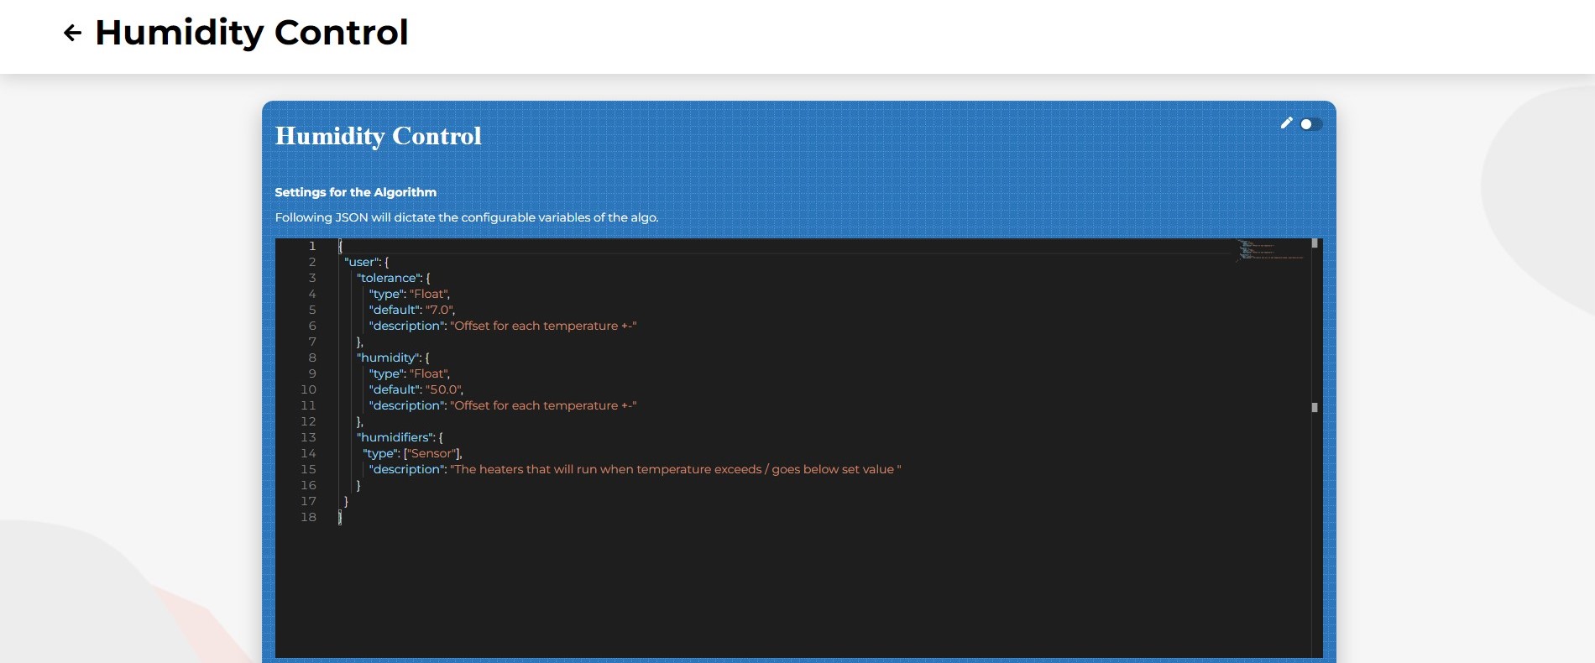Click the "humidity" key on line 8
The height and width of the screenshot is (663, 1595).
click(389, 358)
